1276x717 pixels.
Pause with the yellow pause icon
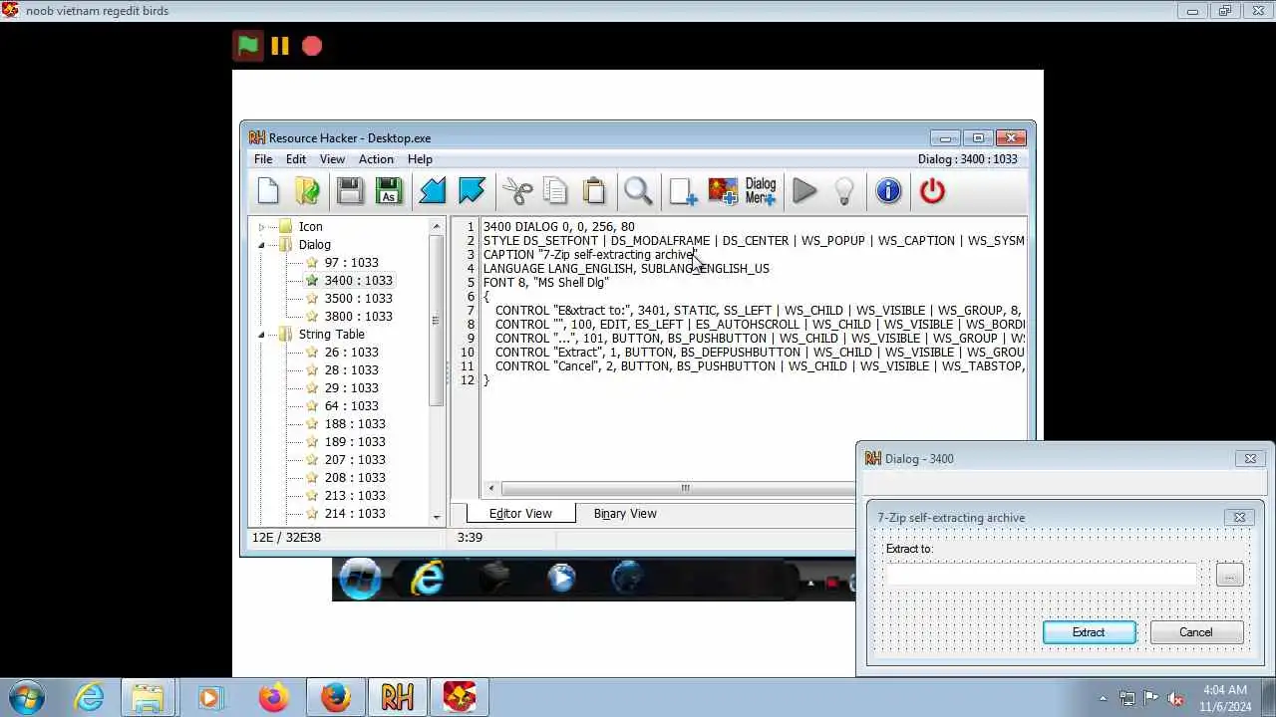tap(280, 46)
